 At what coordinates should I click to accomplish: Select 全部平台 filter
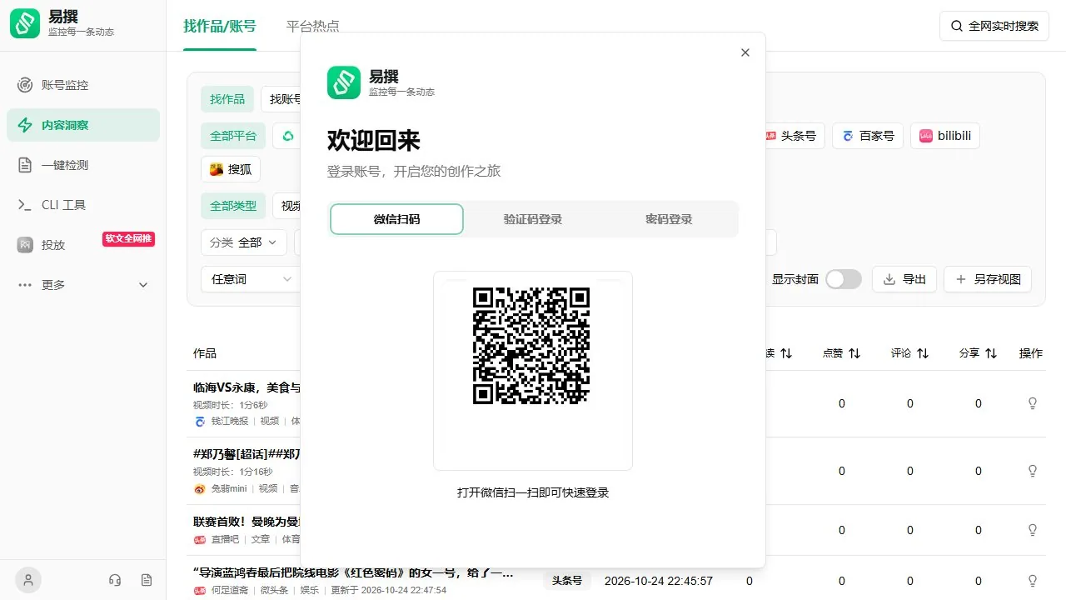(x=233, y=136)
